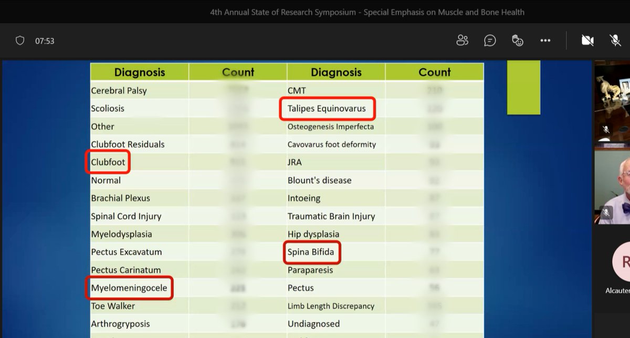630x338 pixels.
Task: Click the Alcauter participant name
Action: (x=617, y=290)
